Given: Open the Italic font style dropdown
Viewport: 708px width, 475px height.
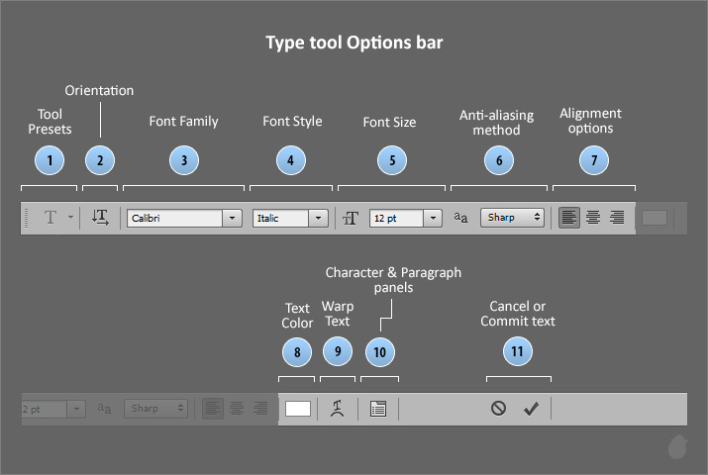Looking at the screenshot, I should [x=318, y=218].
